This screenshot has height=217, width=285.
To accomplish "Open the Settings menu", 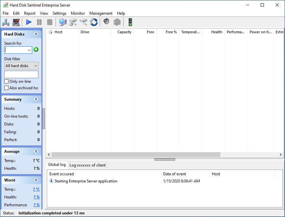I will (x=59, y=13).
